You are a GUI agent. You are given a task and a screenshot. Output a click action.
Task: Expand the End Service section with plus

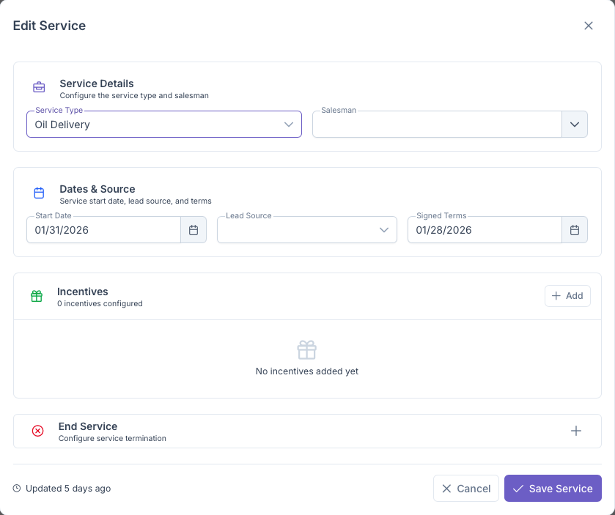[576, 431]
